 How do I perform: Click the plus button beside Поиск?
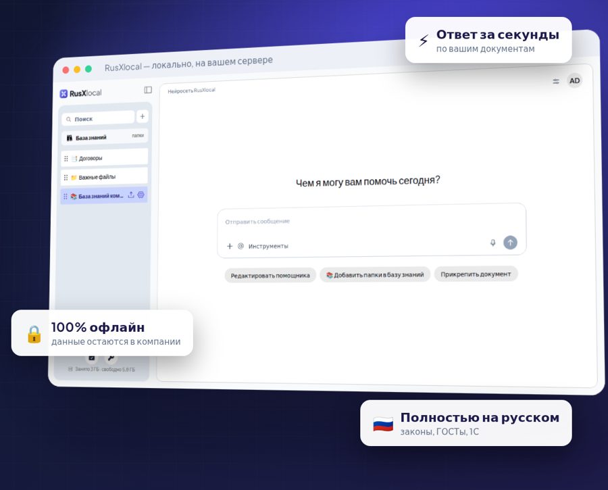143,116
